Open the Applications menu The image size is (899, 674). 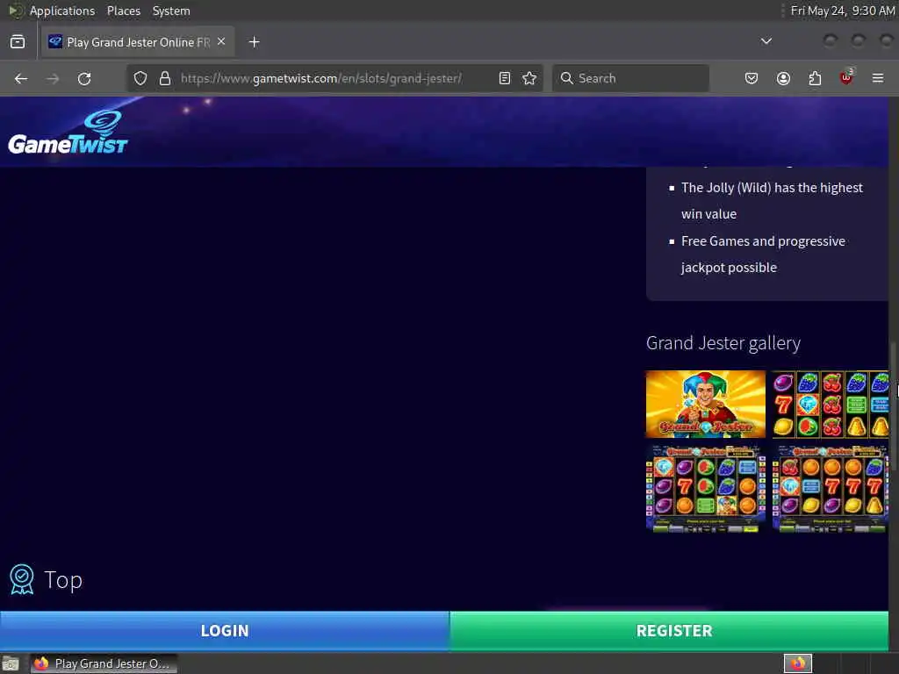tap(62, 11)
